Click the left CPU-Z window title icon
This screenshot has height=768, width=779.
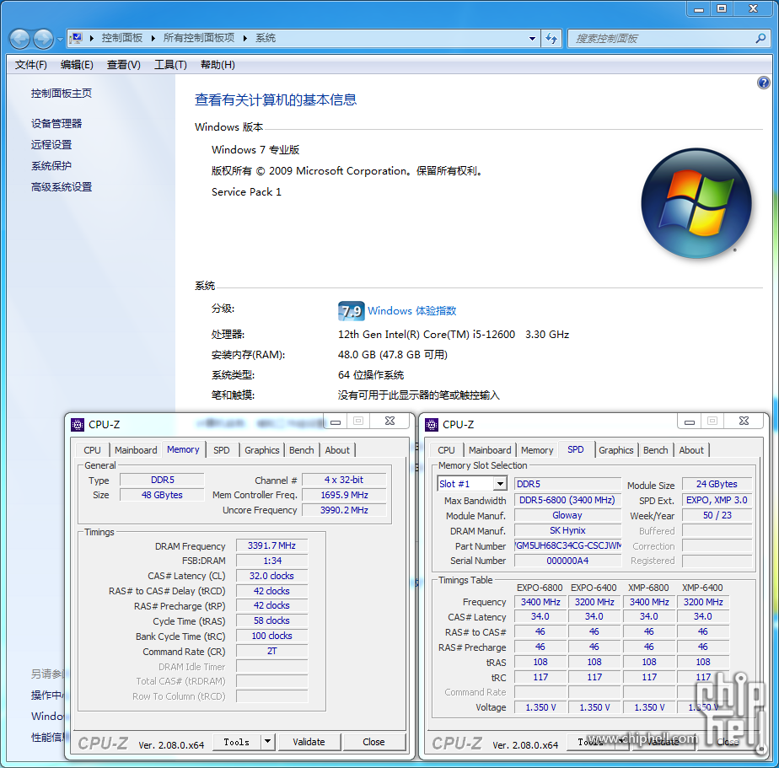point(78,424)
